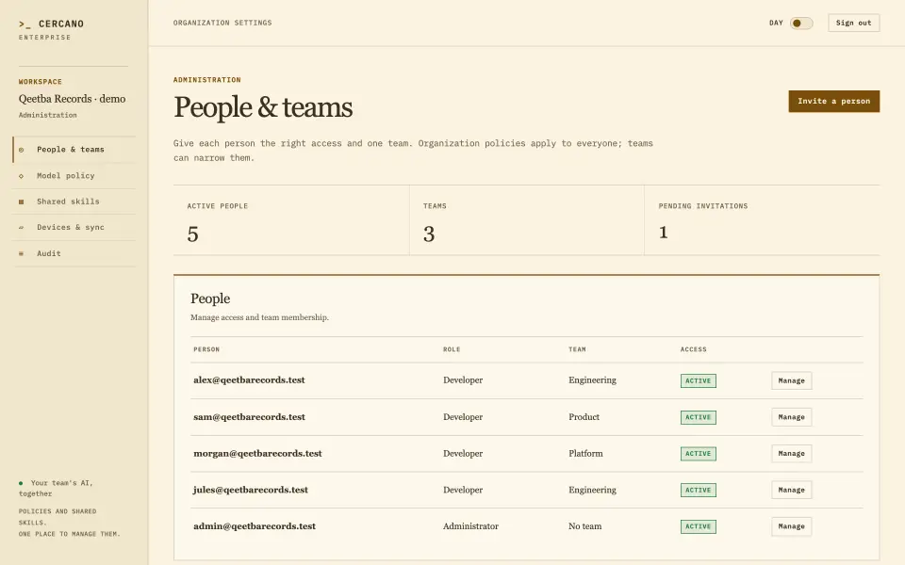Click the Administrator role cell
Screen dimensions: 905x565
[x=470, y=525]
